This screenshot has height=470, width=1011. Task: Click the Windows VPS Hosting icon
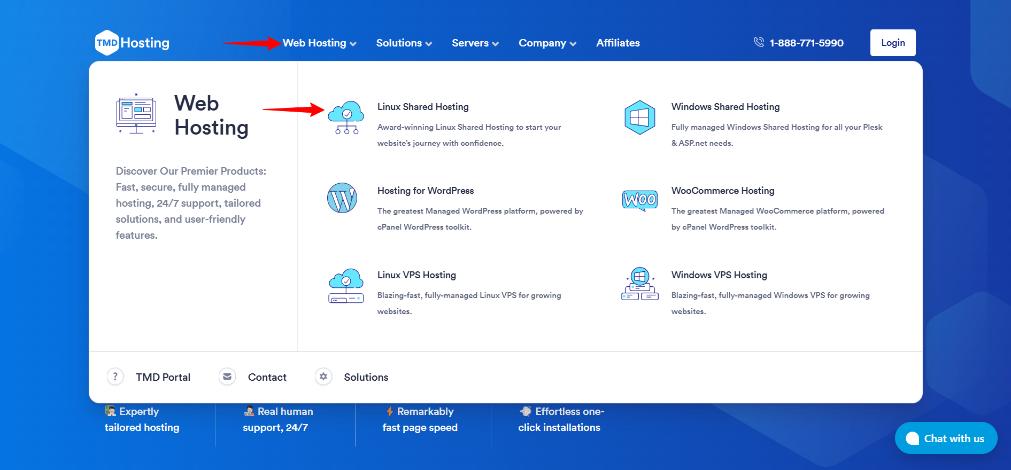coord(640,284)
